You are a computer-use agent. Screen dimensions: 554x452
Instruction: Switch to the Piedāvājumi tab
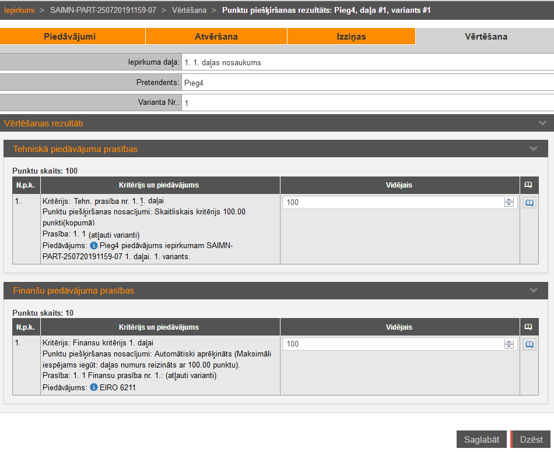coord(70,37)
